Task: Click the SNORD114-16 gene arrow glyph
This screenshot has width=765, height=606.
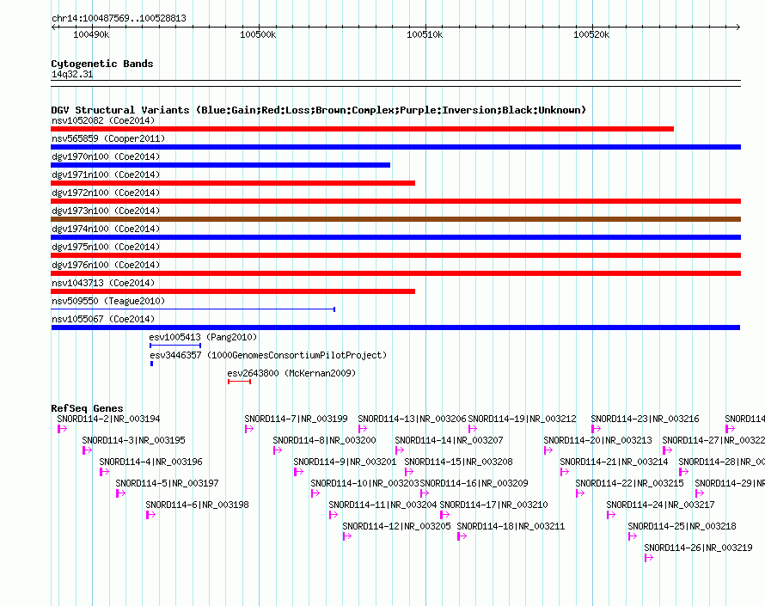Action: 425,493
